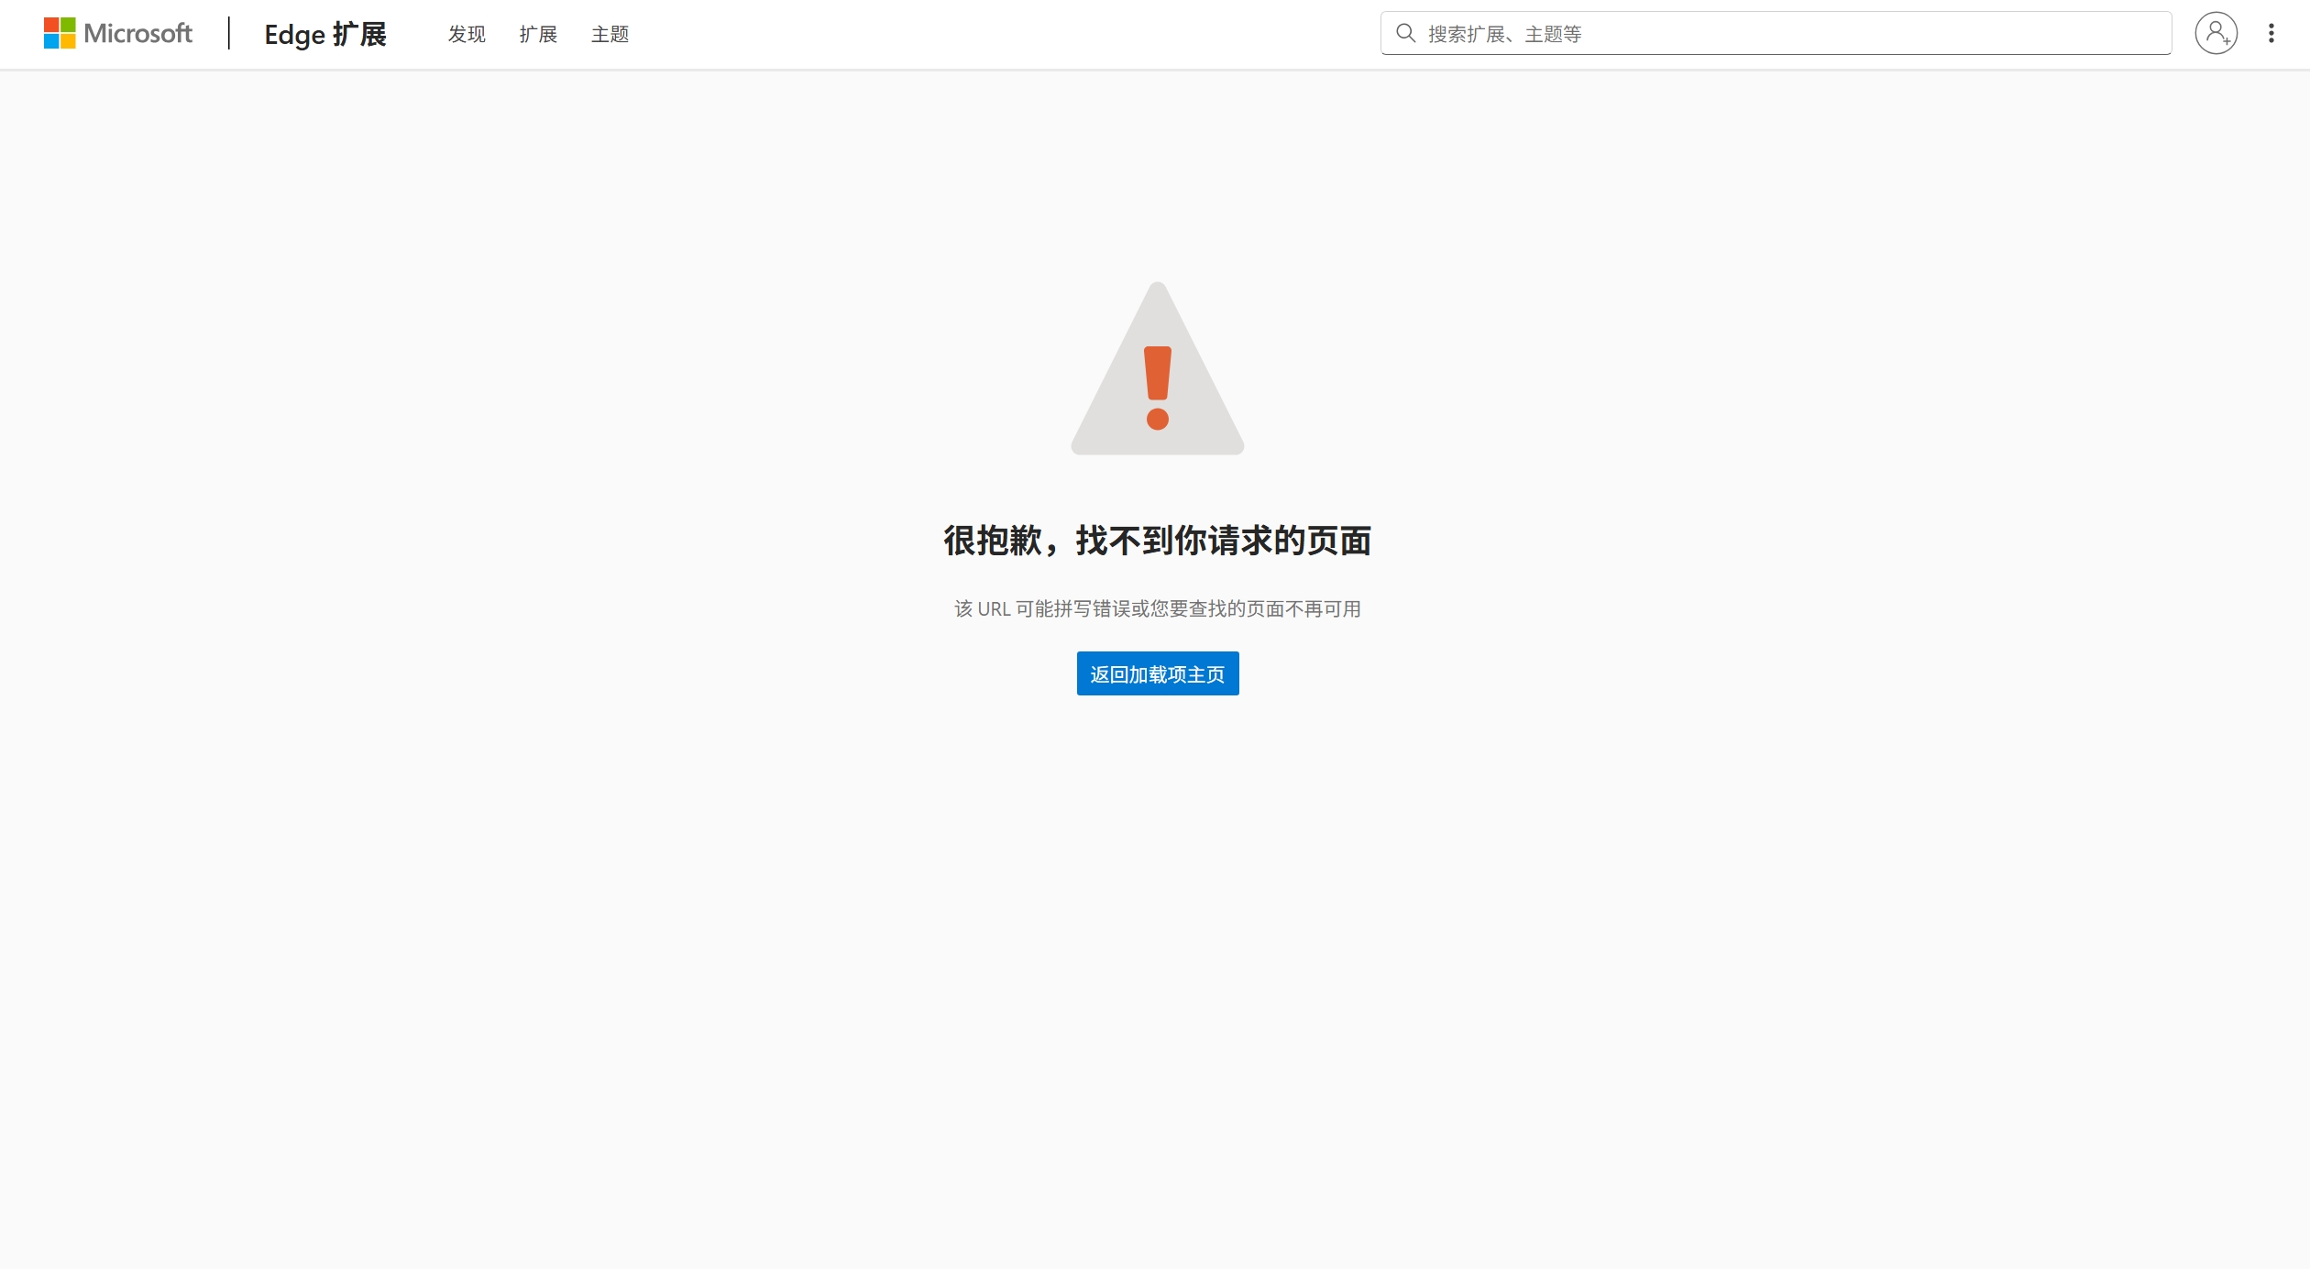Viewport: 2310px width, 1269px height.
Task: Switch to the 发现 tab
Action: (467, 35)
